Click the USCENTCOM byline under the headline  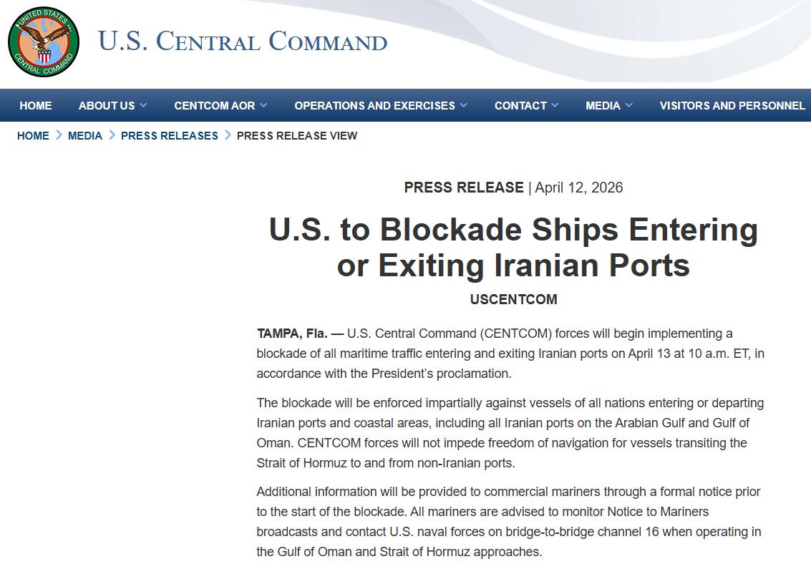[513, 299]
